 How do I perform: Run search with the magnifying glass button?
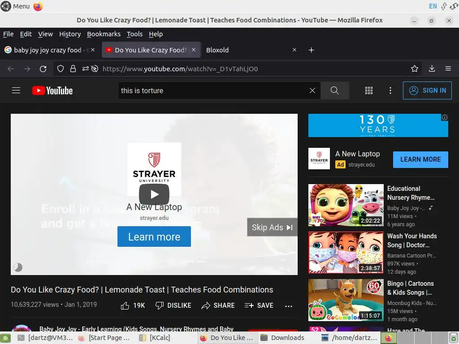pos(334,90)
